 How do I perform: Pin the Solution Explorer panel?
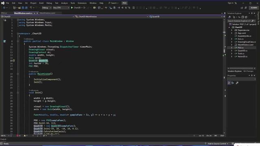252,13
